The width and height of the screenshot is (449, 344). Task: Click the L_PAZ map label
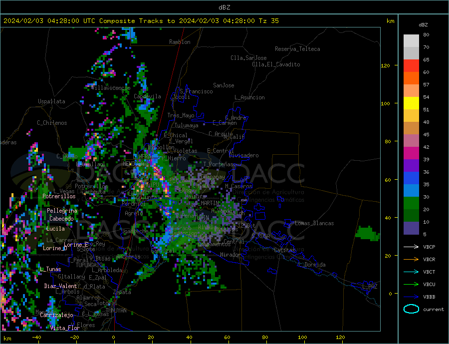[x=370, y=287]
